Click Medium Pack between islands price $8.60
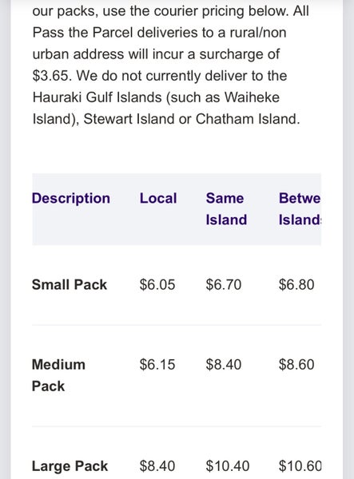The width and height of the screenshot is (354, 479). click(x=296, y=365)
